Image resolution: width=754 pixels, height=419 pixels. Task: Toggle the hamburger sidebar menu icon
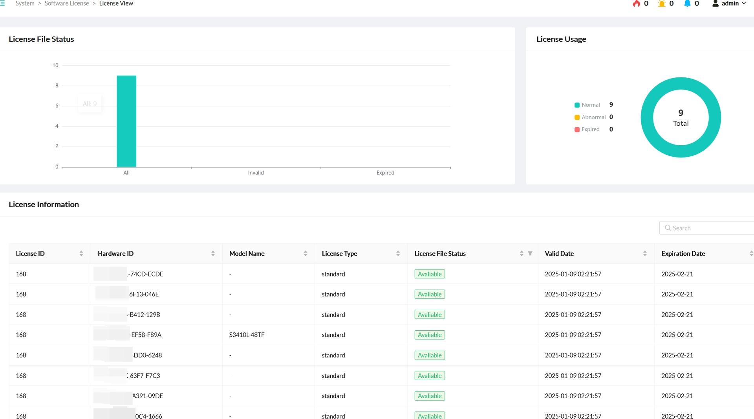[x=2, y=4]
